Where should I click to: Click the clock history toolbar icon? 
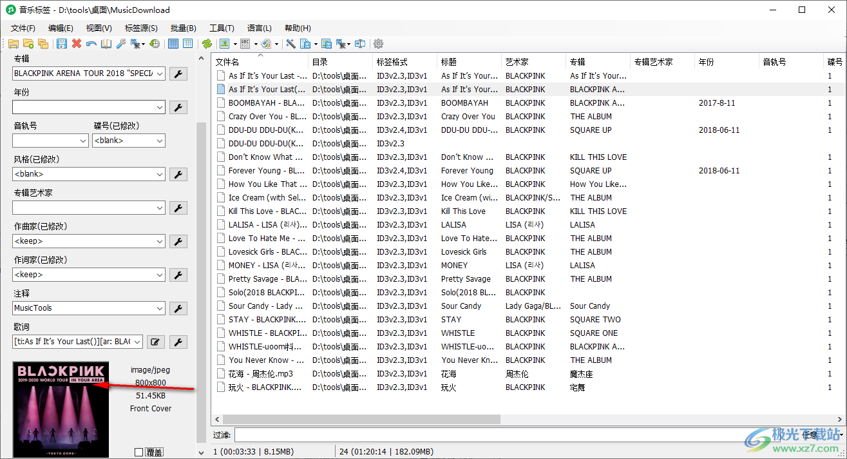(x=155, y=44)
